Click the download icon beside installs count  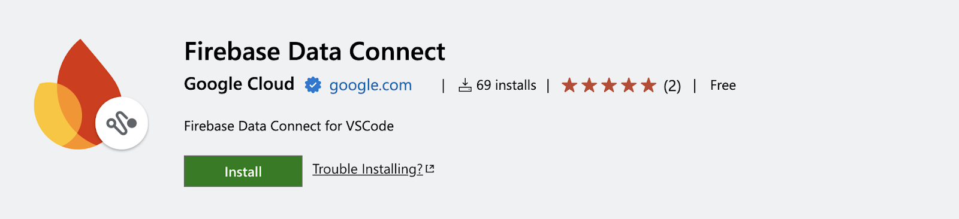coord(465,85)
